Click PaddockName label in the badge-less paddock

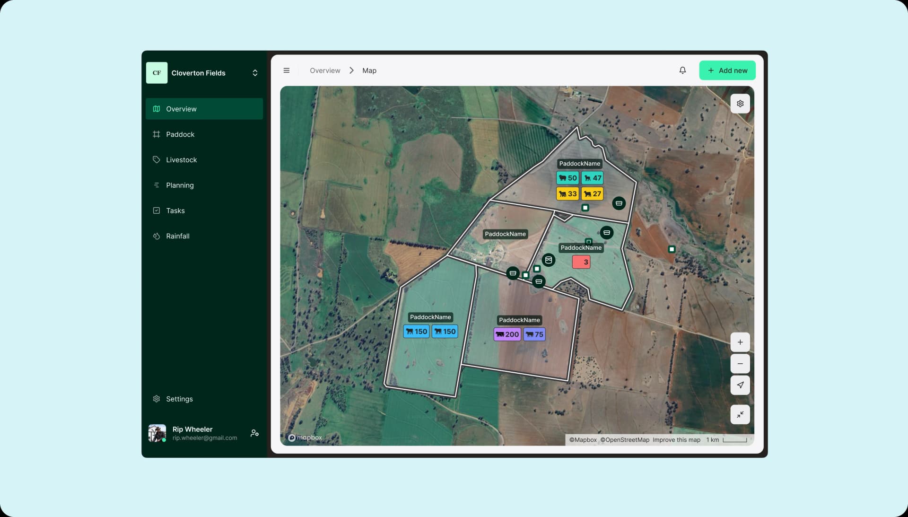(505, 234)
